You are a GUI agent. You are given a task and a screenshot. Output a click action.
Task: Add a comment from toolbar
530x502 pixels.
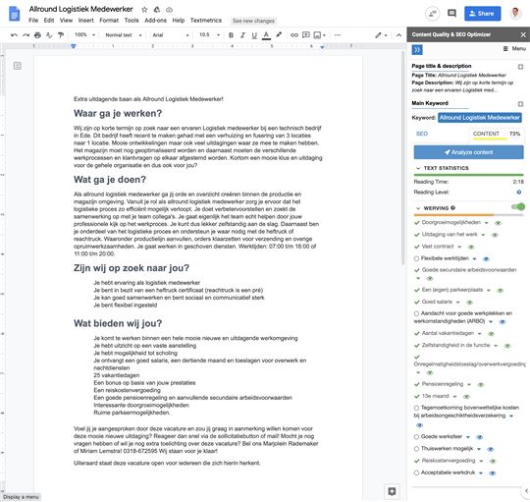[306, 34]
